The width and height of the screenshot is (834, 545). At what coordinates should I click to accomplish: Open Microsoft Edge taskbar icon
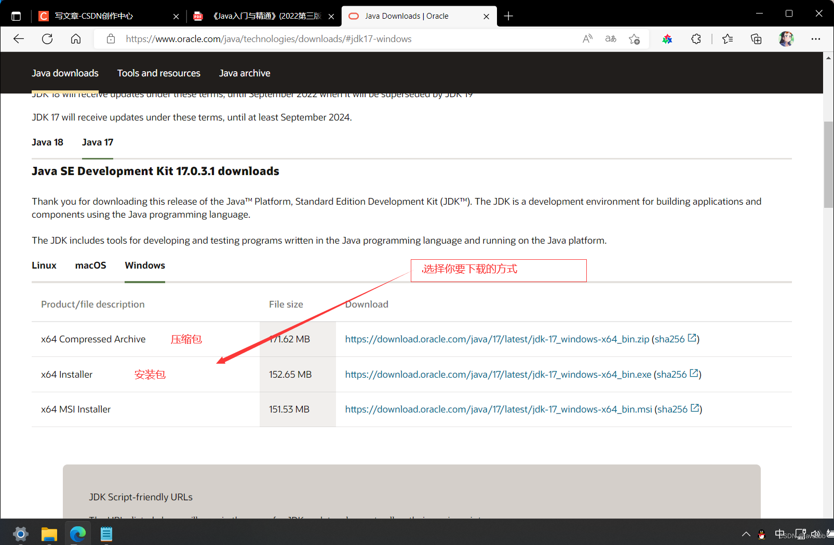pyautogui.click(x=78, y=534)
